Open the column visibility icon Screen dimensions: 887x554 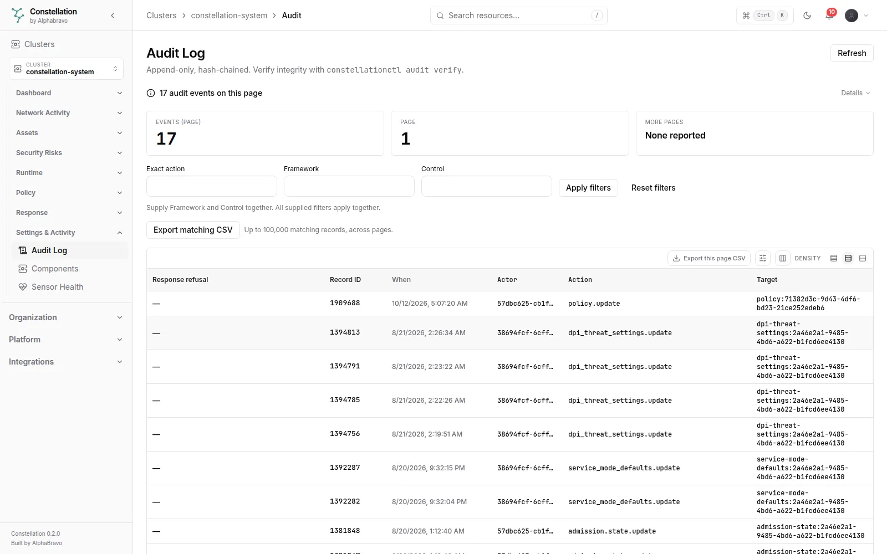[x=783, y=258]
